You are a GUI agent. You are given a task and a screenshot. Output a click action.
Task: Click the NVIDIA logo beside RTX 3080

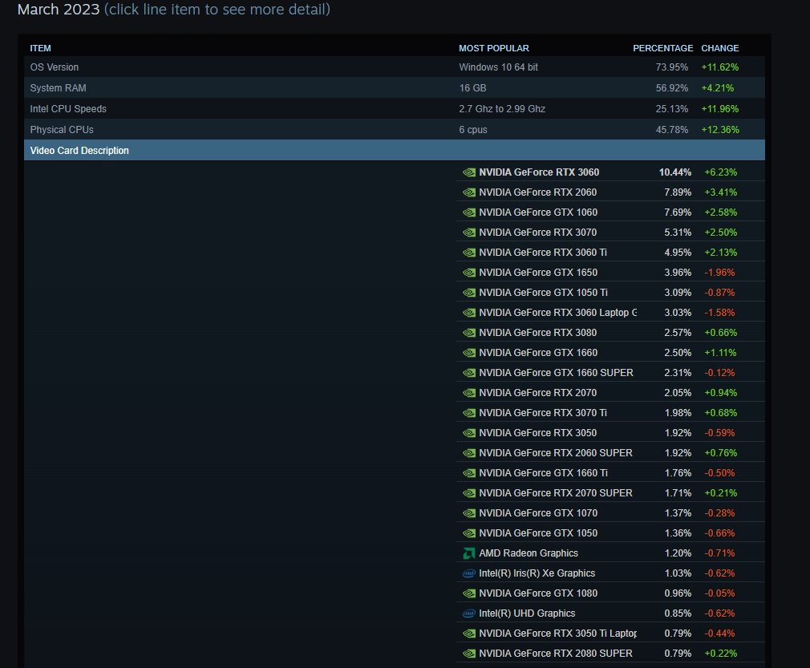pos(469,333)
